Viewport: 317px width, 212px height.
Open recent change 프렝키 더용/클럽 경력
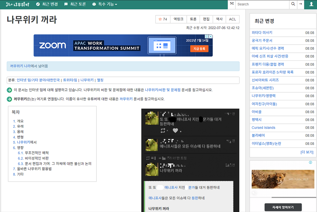268,64
